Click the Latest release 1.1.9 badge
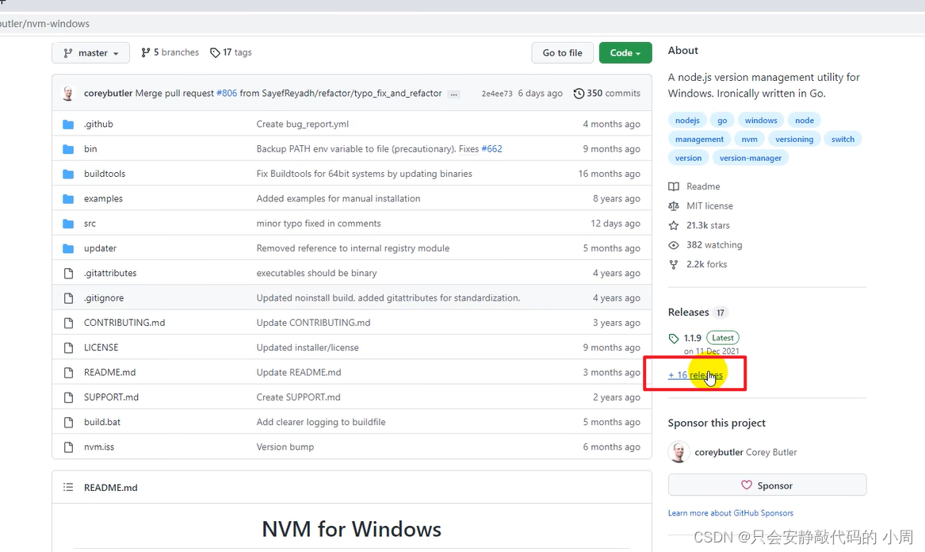The image size is (925, 552). pos(722,337)
